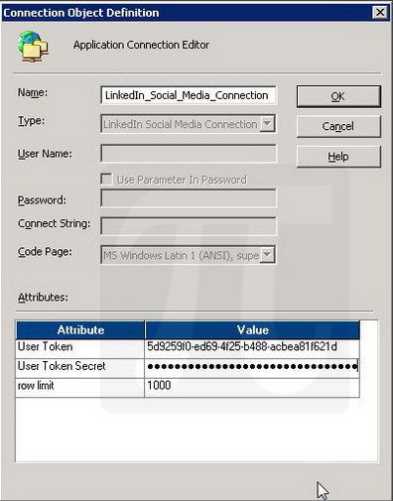393x501 pixels.
Task: Open the Type dropdown arrow
Action: coord(267,124)
